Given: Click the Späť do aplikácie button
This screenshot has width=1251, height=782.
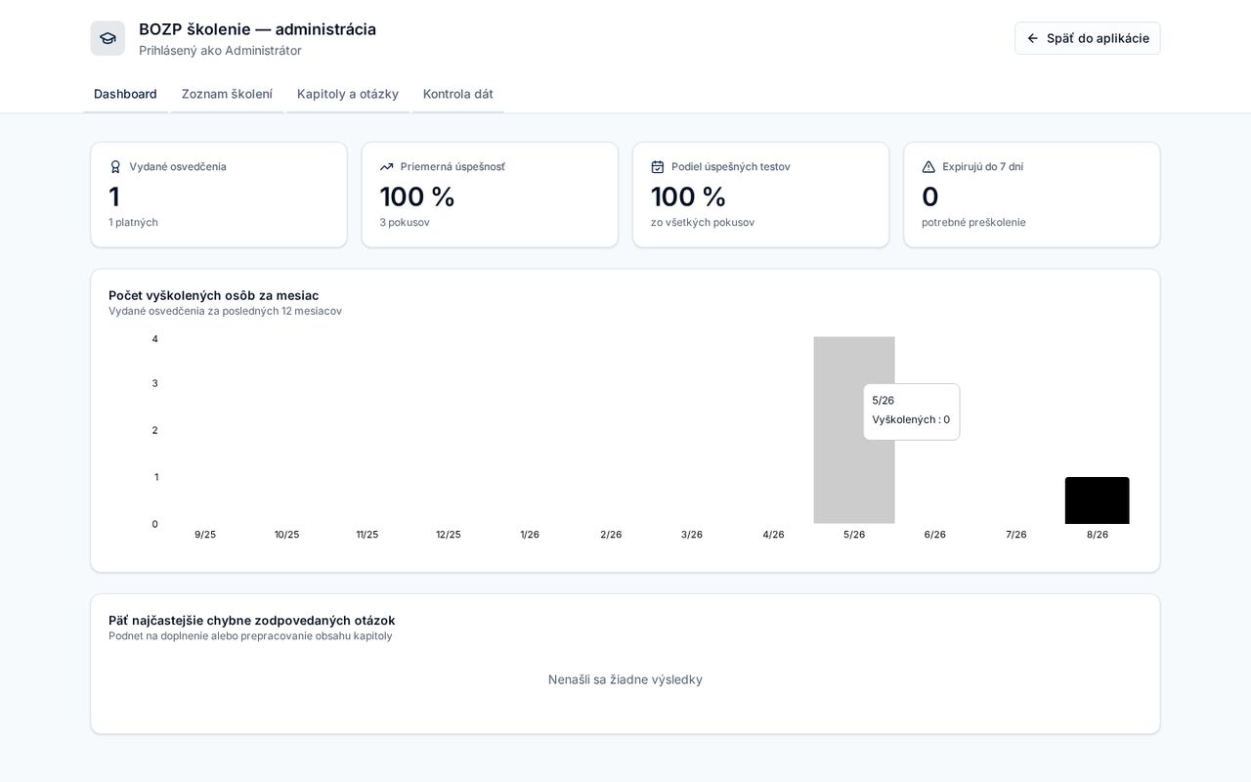Looking at the screenshot, I should [1088, 38].
